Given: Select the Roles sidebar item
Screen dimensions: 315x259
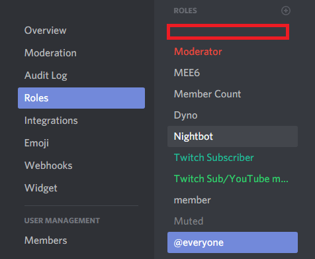Looking at the screenshot, I should [81, 98].
